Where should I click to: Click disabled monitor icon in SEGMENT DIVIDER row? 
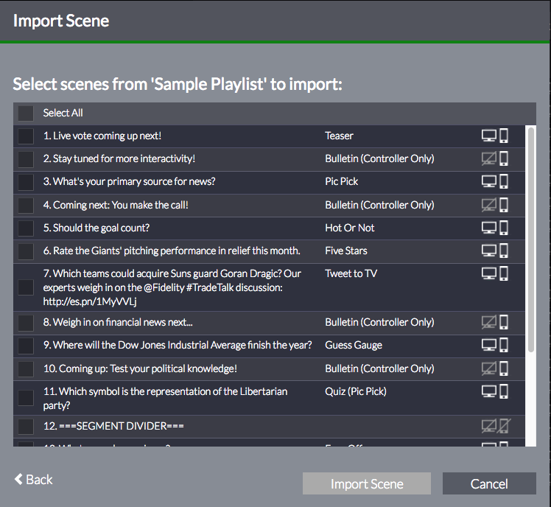pos(489,426)
